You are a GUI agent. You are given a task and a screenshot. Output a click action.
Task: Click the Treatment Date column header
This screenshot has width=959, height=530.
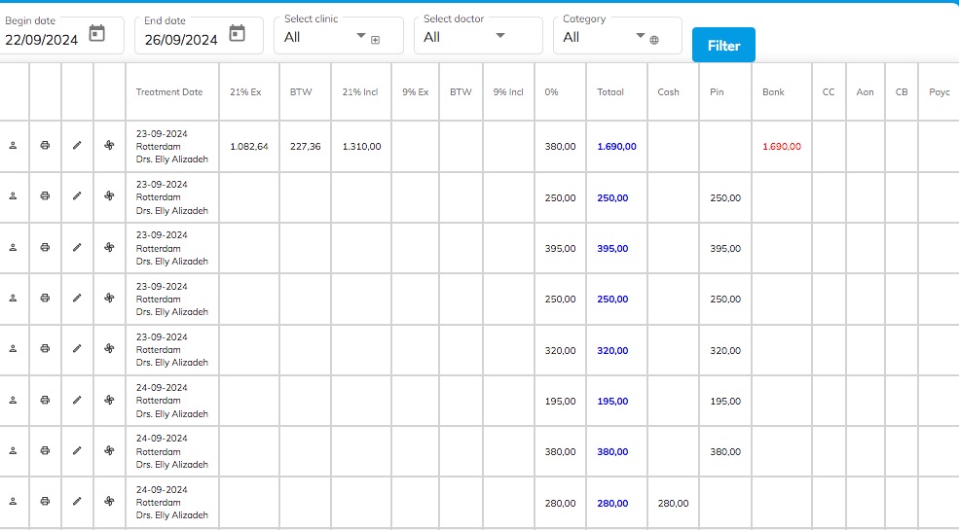click(169, 92)
